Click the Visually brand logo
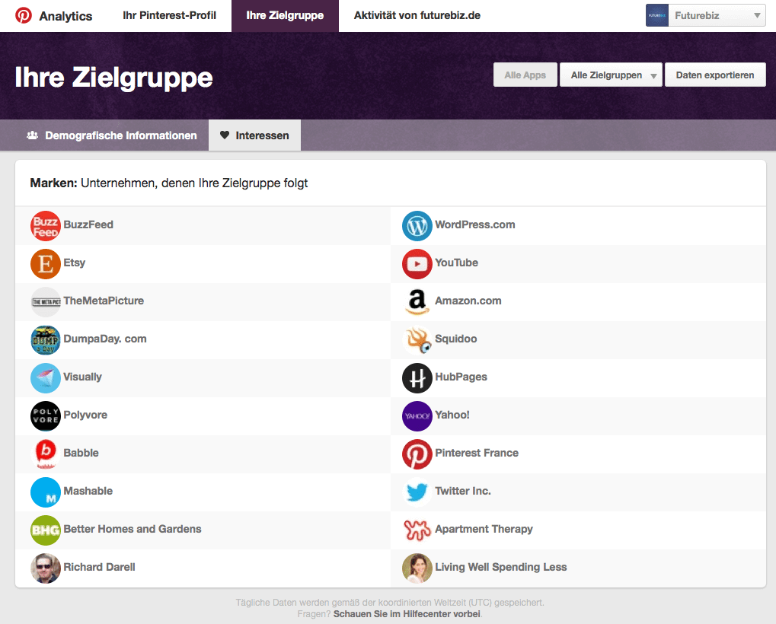 (x=46, y=378)
